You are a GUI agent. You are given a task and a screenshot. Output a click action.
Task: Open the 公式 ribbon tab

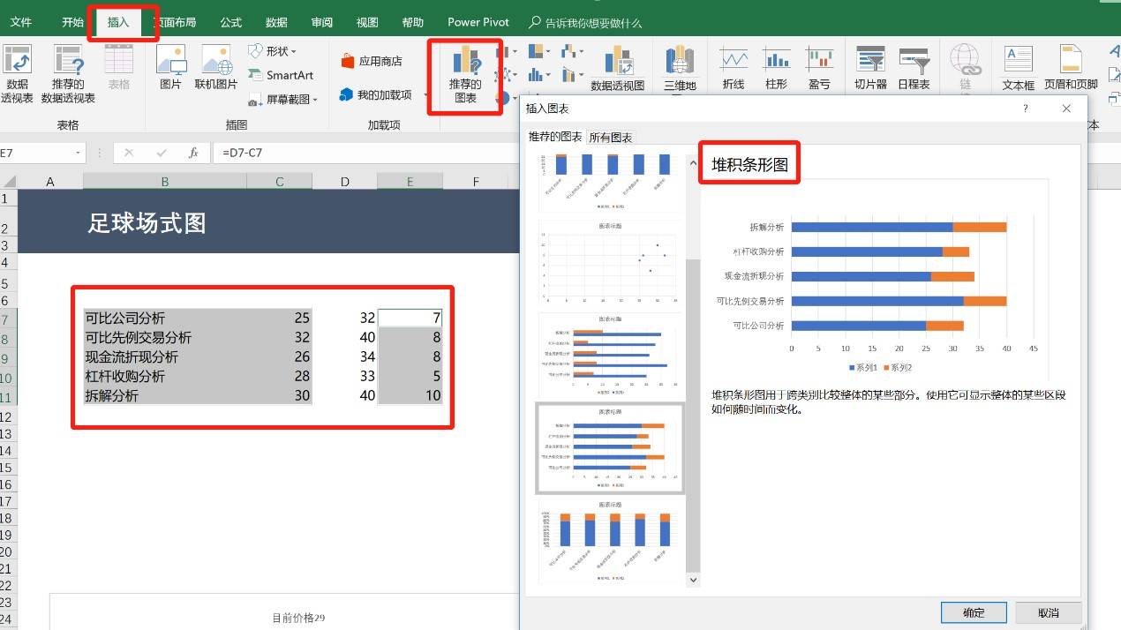click(x=231, y=22)
